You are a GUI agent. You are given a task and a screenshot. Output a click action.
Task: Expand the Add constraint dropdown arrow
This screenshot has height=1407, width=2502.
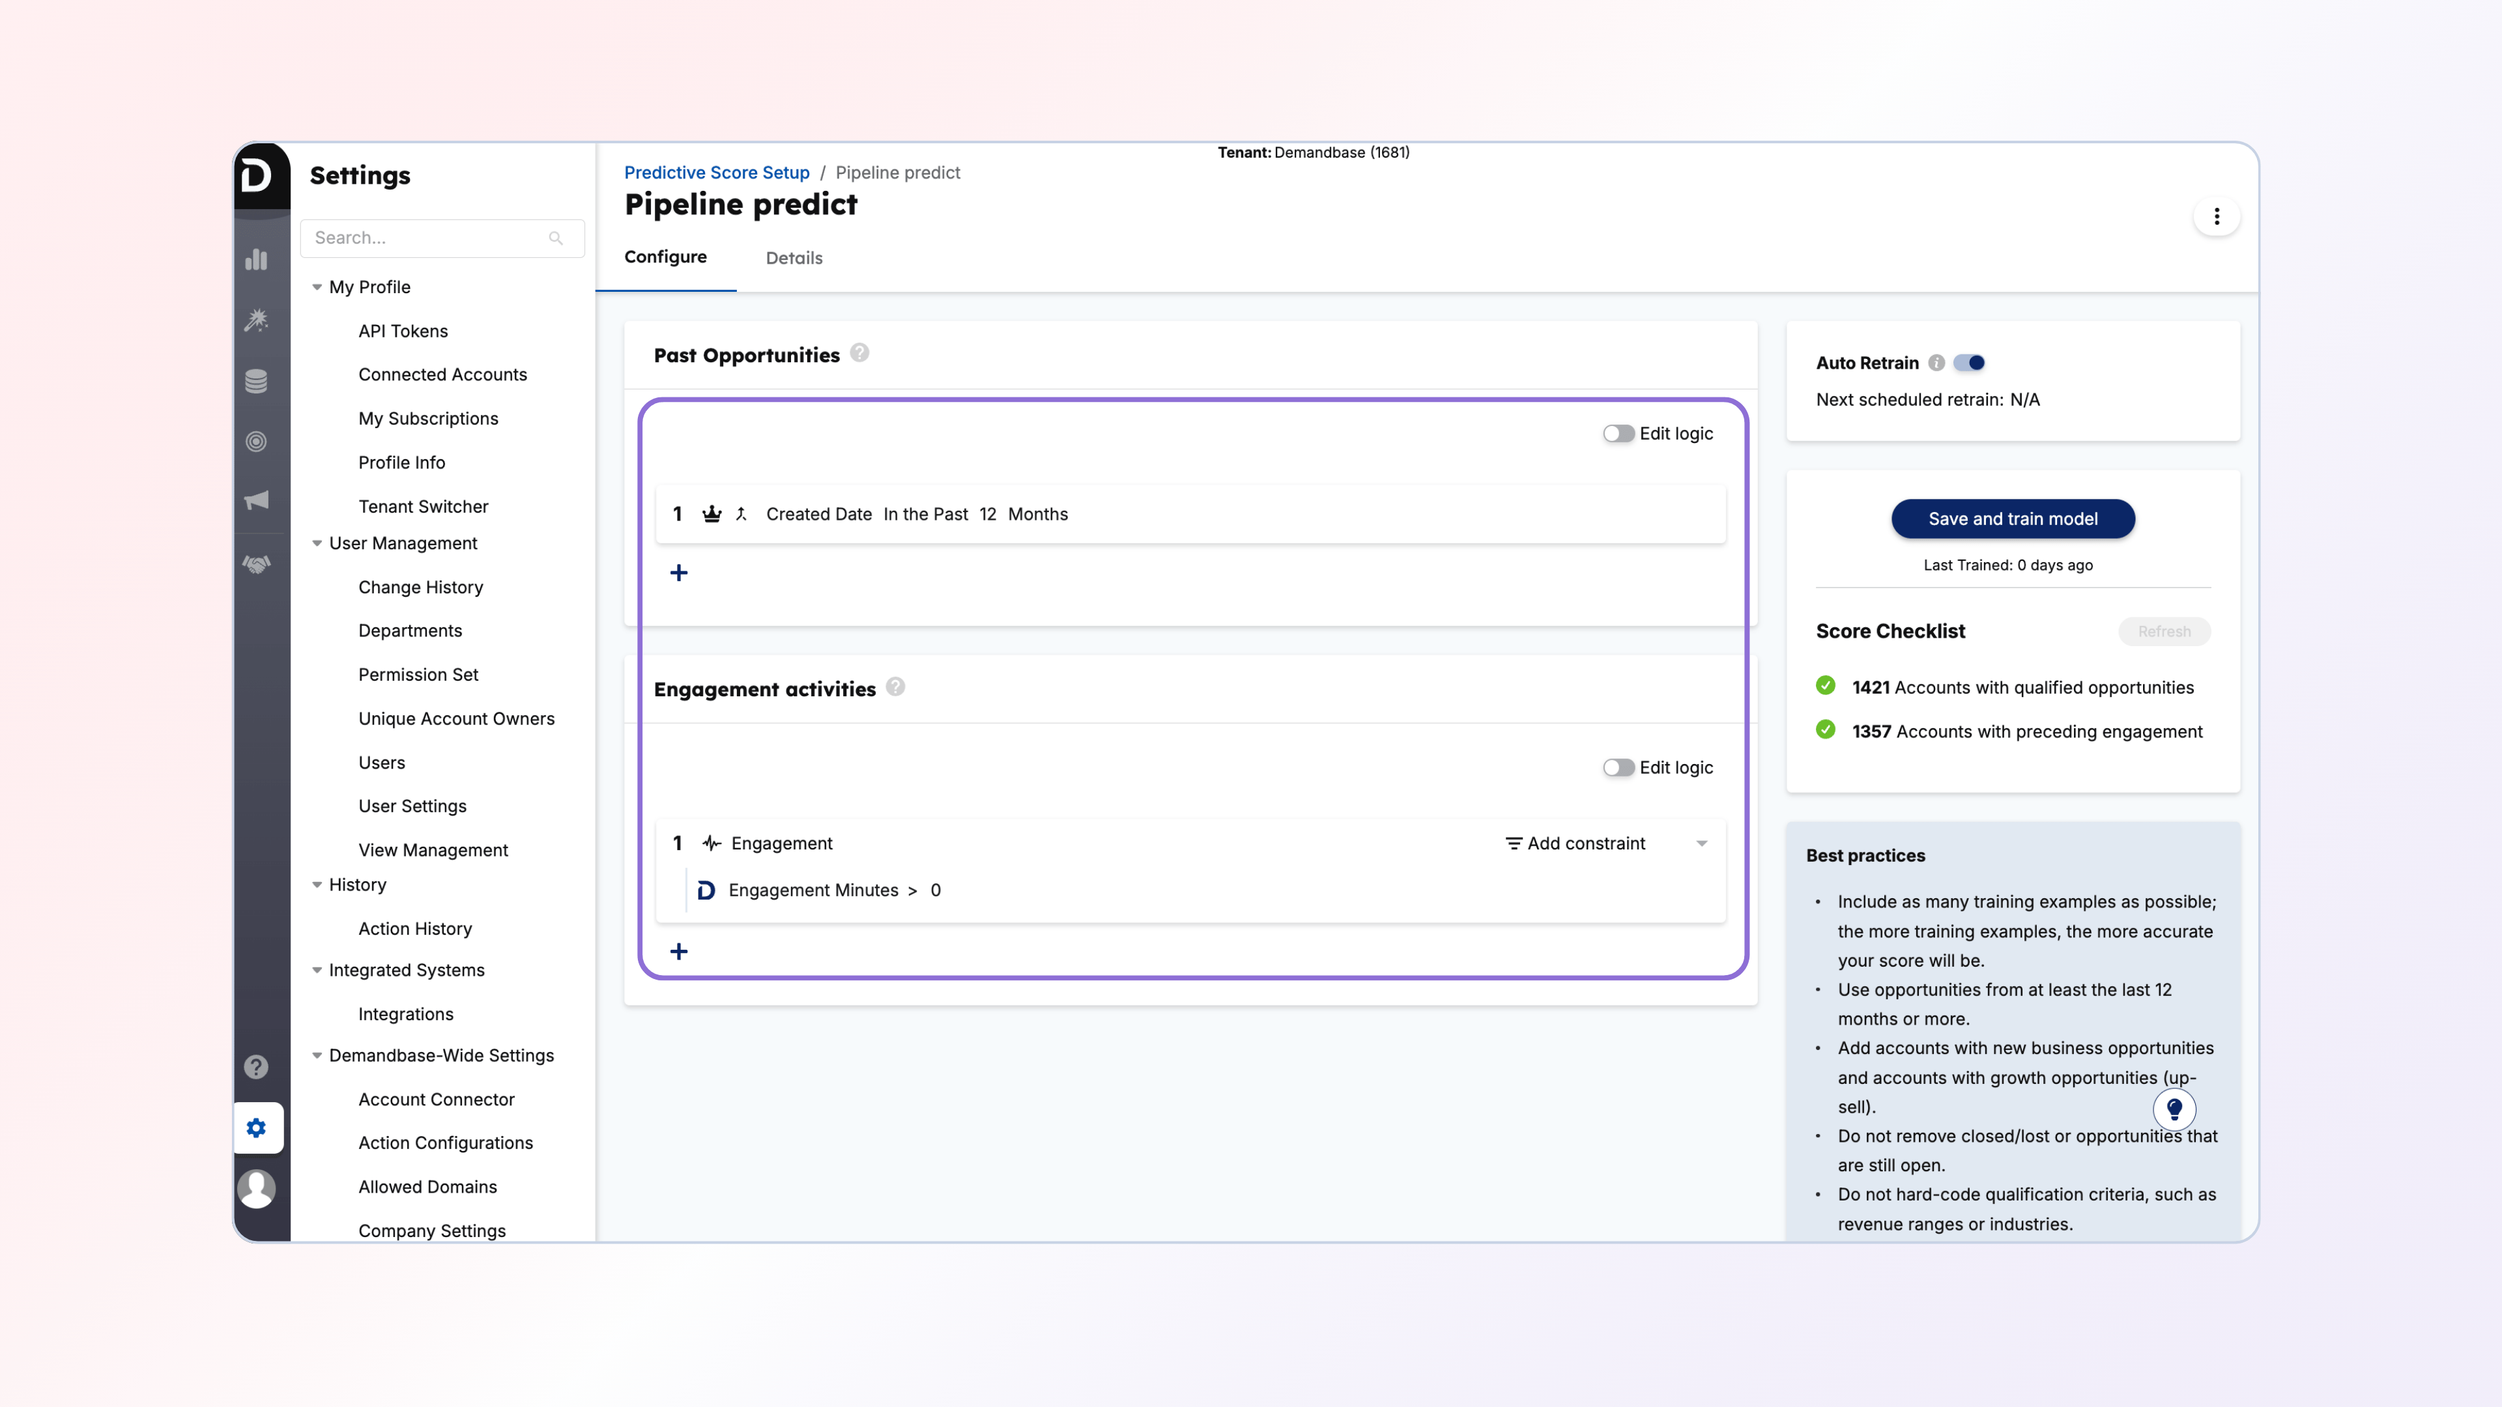(1702, 844)
